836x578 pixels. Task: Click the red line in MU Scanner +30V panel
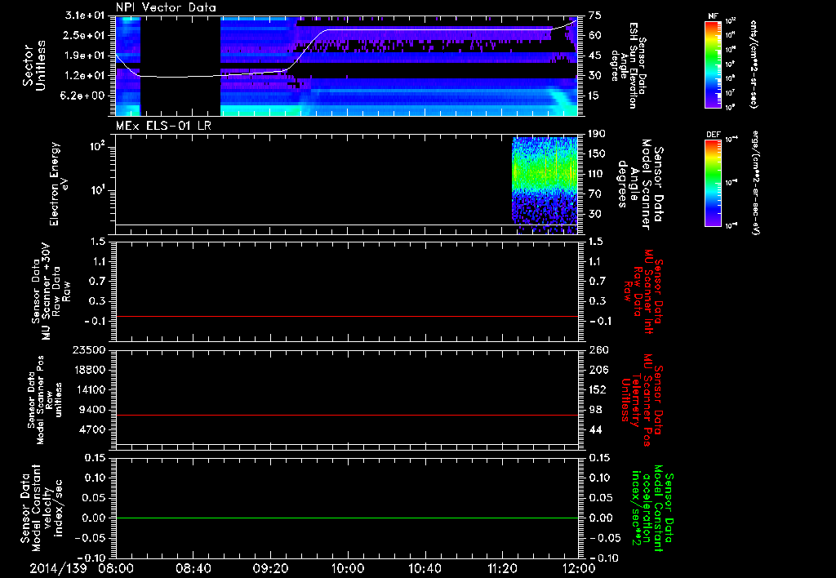coord(347,316)
